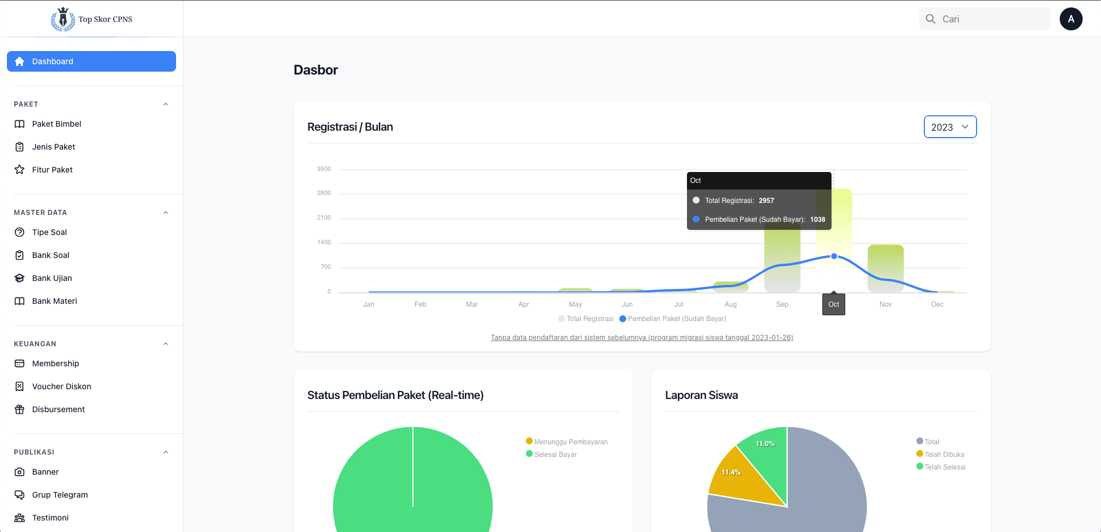Viewport: 1101px width, 532px height.
Task: Toggle Total Registrasi legend series
Action: 586,319
